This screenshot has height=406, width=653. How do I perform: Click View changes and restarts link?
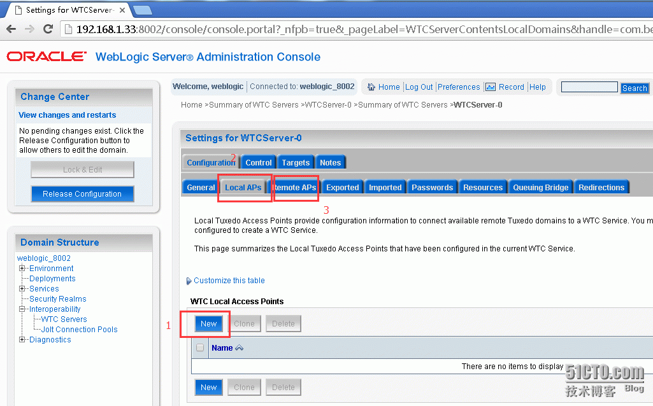click(x=67, y=115)
